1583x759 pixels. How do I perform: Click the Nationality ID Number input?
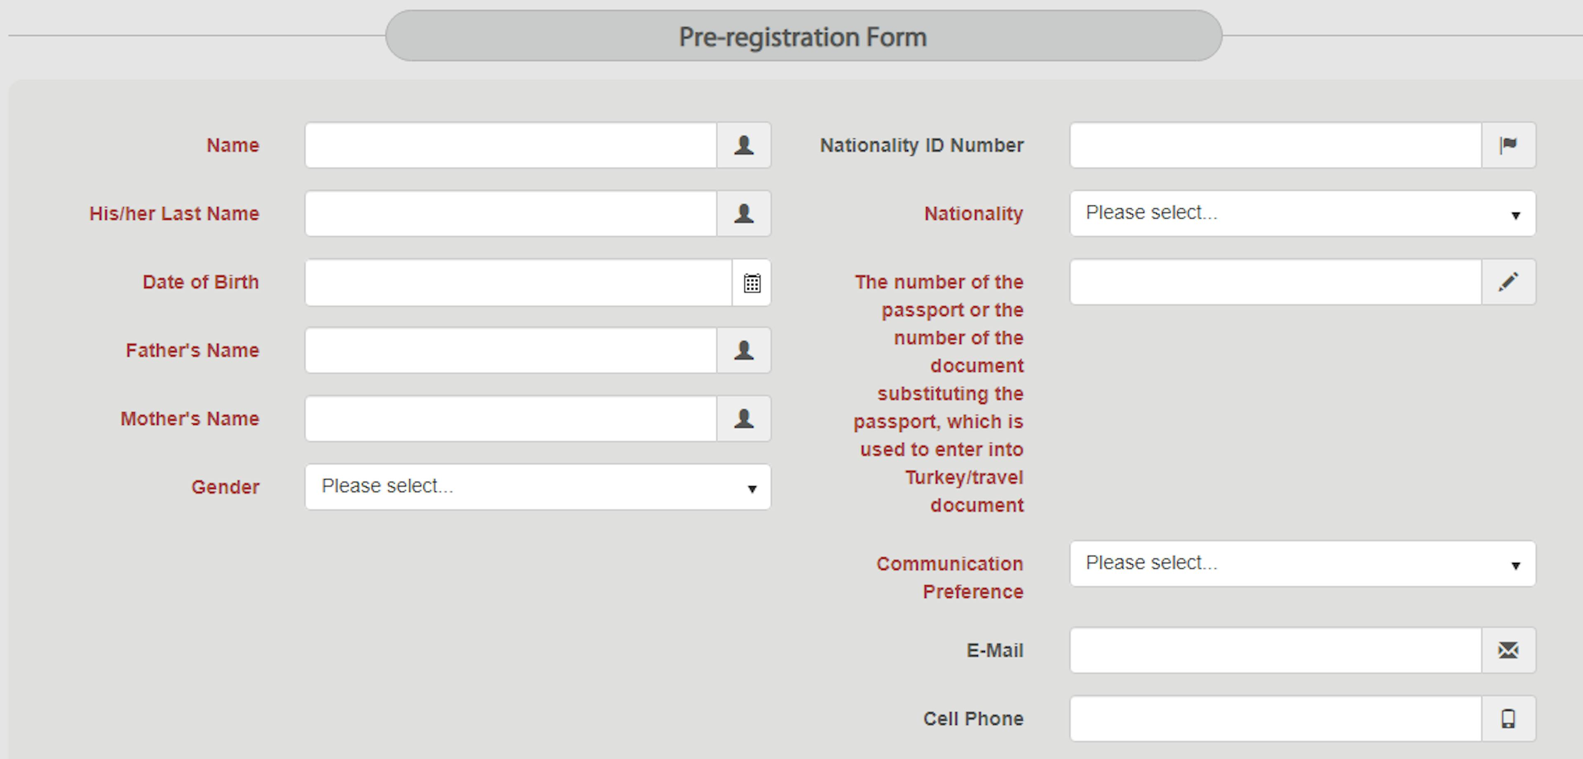(1276, 145)
